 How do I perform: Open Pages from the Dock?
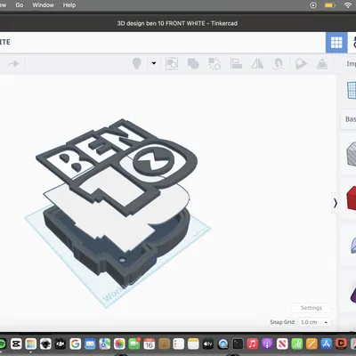311,344
